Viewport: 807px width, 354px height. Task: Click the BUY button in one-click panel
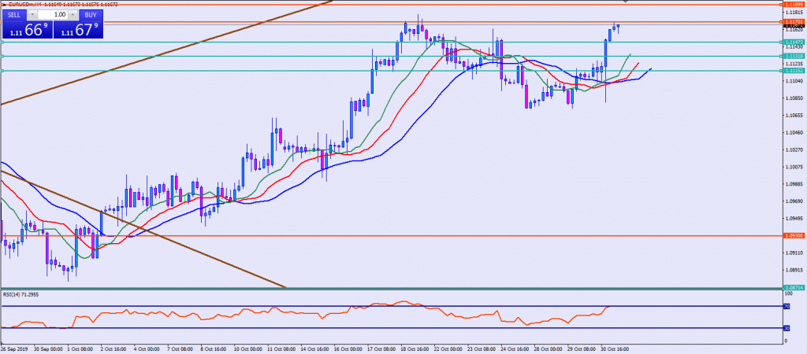click(91, 14)
